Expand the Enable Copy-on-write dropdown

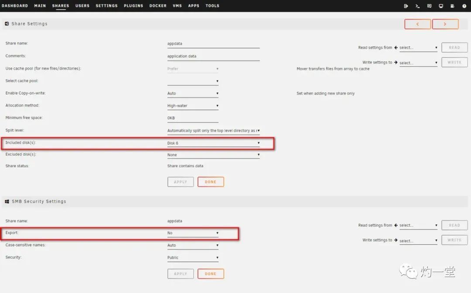(x=193, y=94)
